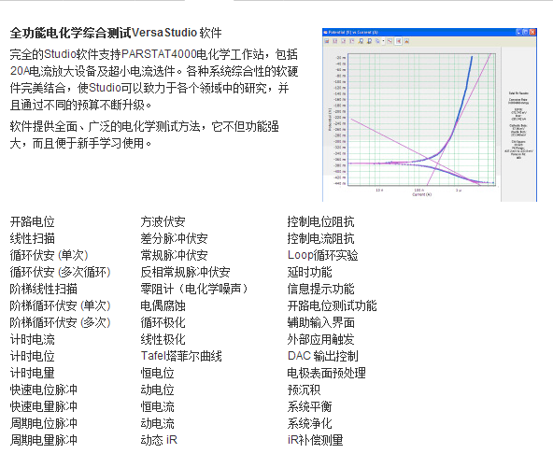553x468 pixels.
Task: Click the Loop循环实验 list entry
Action: point(322,255)
